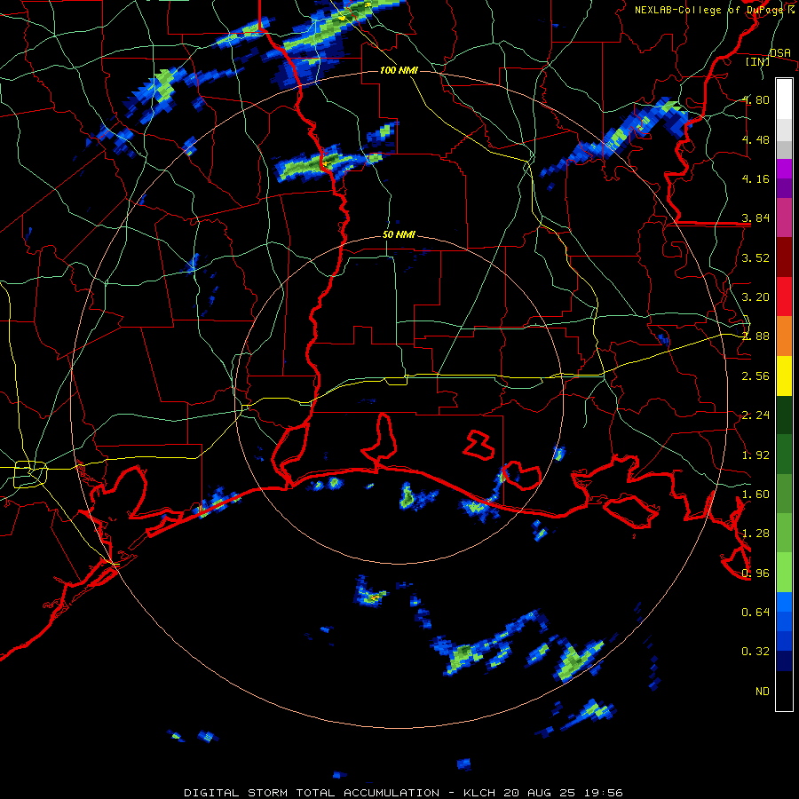Pick the orange legend swatch
This screenshot has width=799, height=799.
[x=784, y=336]
